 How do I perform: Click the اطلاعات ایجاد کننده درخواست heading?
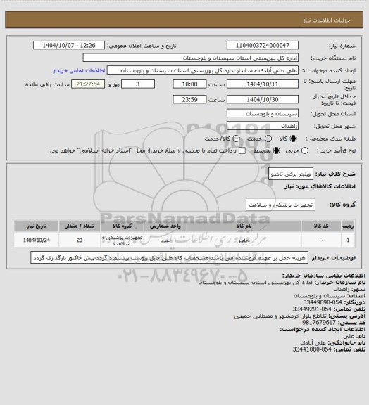(x=323, y=329)
